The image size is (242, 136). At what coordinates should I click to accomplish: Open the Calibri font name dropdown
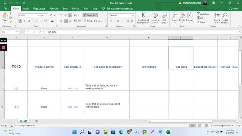[x=39, y=15]
